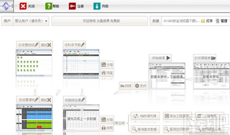Open the 设置班级 preview thumbnail
The height and width of the screenshot is (135, 230).
[x=34, y=63]
